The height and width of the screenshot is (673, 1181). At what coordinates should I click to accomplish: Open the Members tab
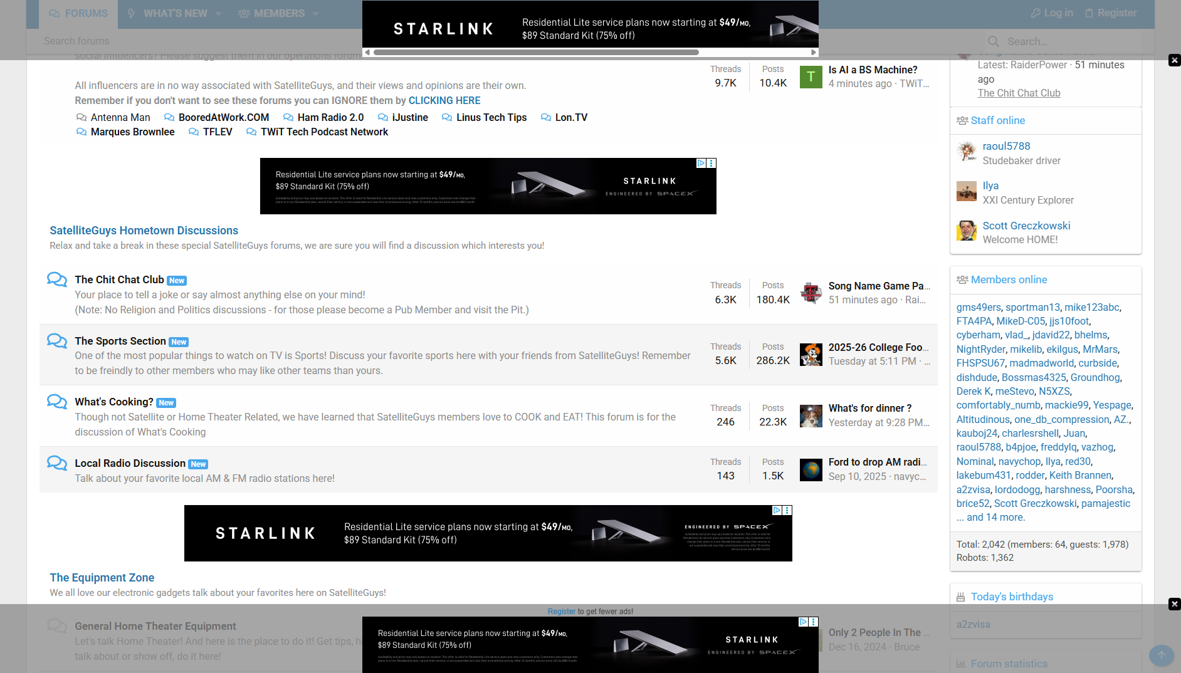point(271,13)
